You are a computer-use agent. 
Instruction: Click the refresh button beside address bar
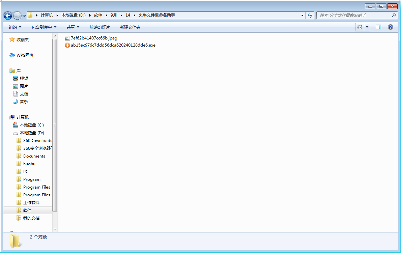pyautogui.click(x=310, y=16)
